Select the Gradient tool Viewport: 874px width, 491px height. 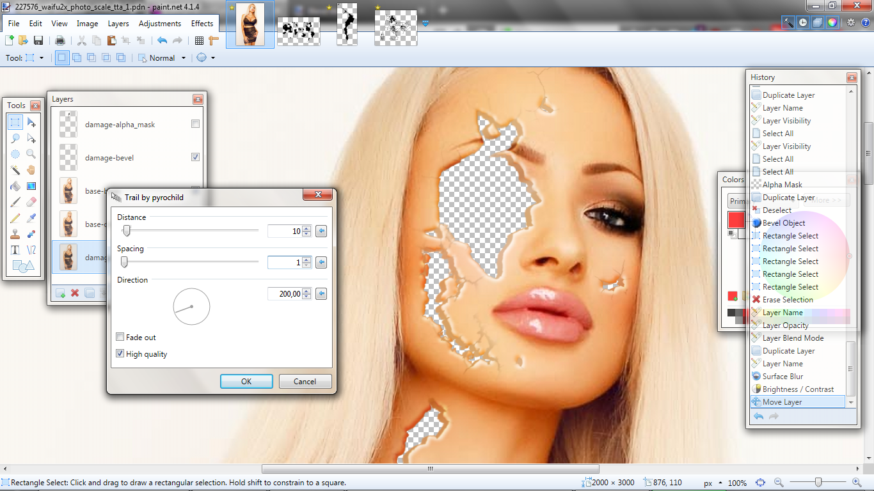pyautogui.click(x=31, y=186)
